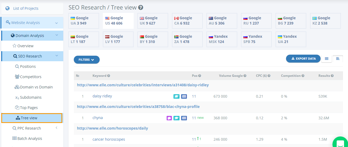Image resolution: width=348 pixels, height=147 pixels.
Task: Click the Batch Analysis grid icon
Action: tap(14, 139)
